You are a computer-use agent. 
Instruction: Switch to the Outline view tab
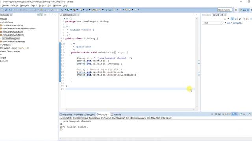(x=206, y=15)
